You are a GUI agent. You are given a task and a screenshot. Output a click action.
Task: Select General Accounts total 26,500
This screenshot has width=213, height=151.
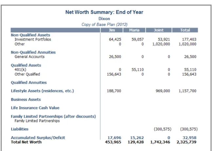point(190,57)
